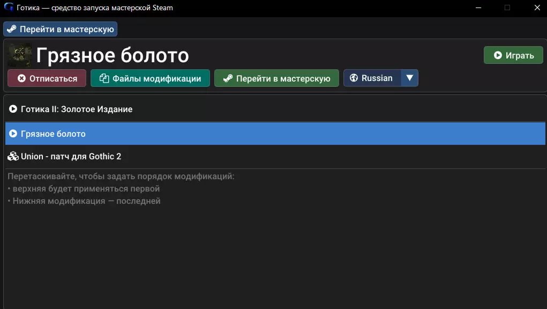
Task: Click green 'Перейти в мастерскую' button beside Russian
Action: (x=276, y=78)
